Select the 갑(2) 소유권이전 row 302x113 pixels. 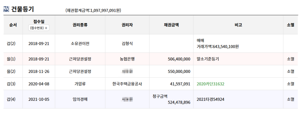coord(151,44)
